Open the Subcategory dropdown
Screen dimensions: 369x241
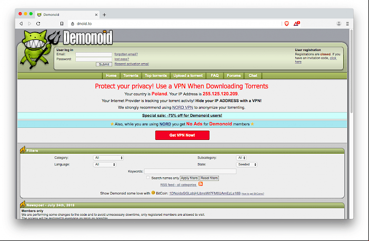tap(241, 158)
